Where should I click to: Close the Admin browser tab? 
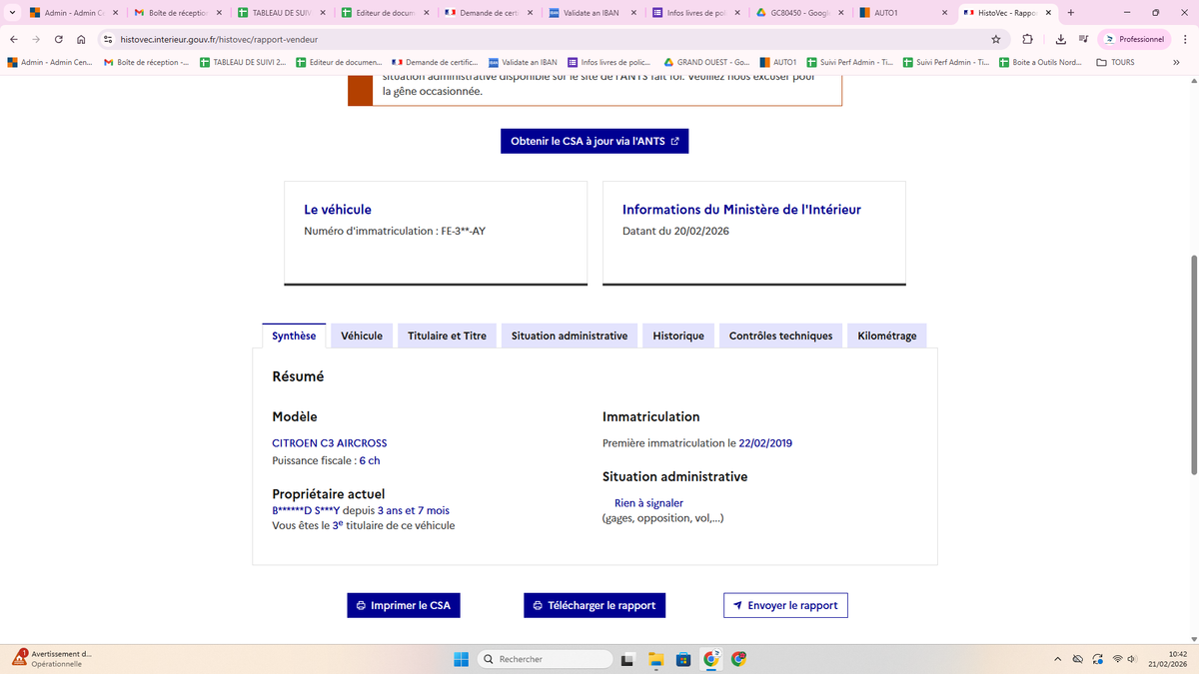(x=115, y=13)
